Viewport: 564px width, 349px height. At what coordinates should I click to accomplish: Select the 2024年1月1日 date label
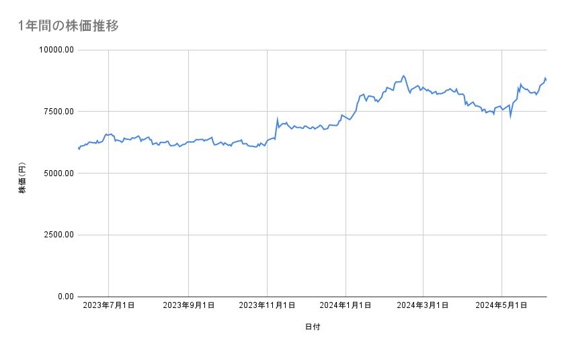(346, 306)
